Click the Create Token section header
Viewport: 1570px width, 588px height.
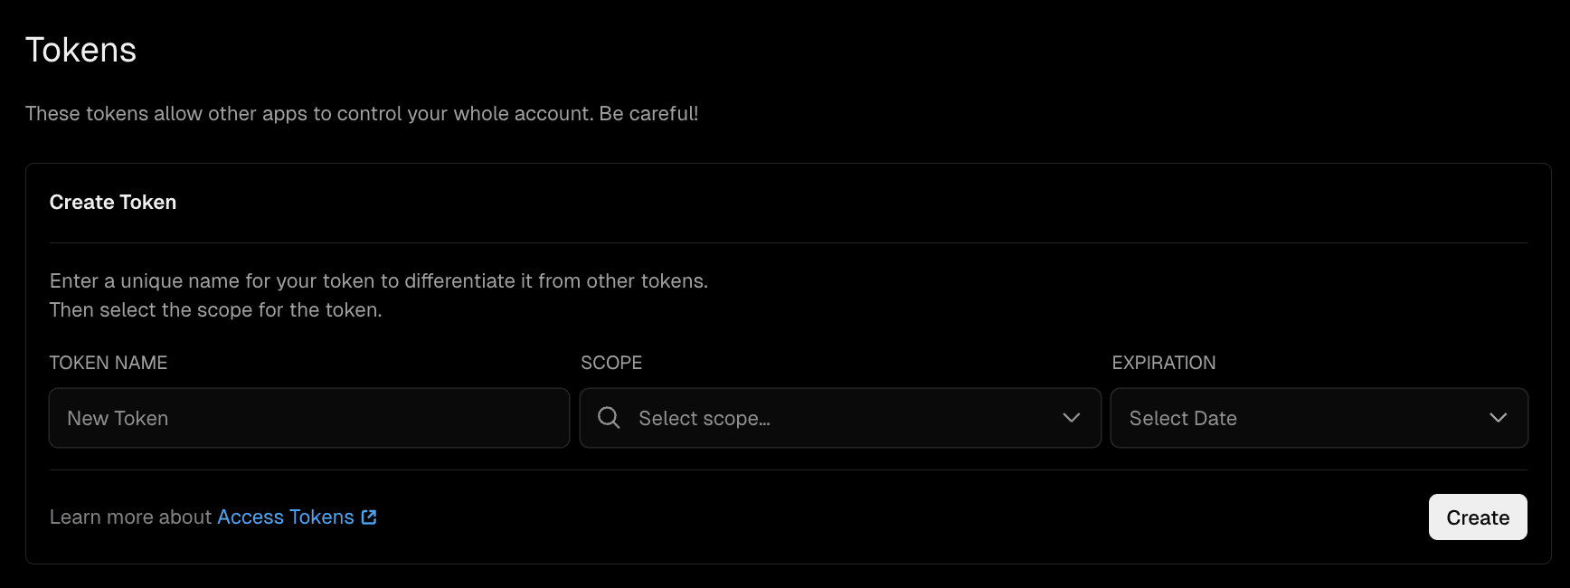click(112, 202)
